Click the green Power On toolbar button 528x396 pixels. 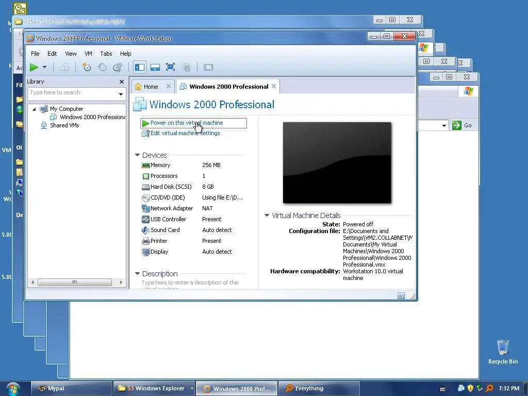pos(34,68)
